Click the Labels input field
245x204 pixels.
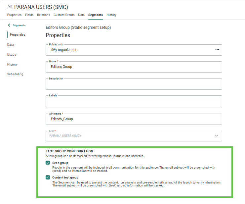point(134,102)
